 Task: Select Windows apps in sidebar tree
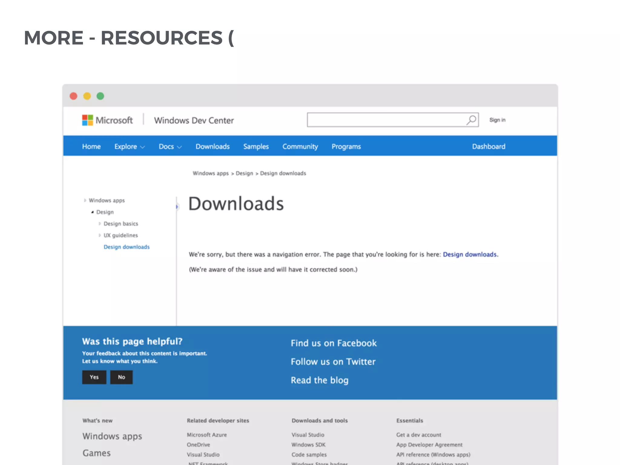click(107, 200)
